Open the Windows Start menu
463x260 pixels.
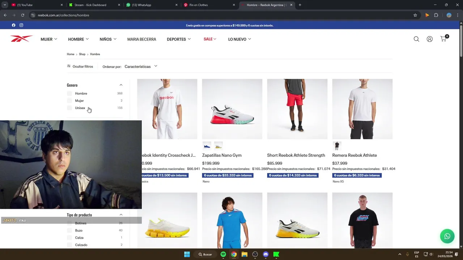187,254
